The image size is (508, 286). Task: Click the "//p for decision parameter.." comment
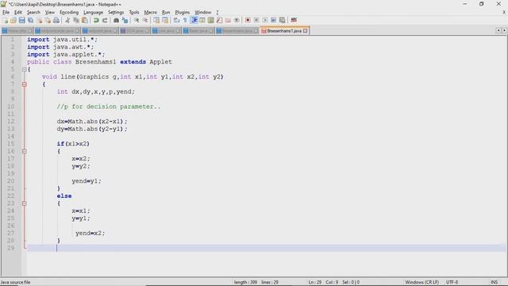coord(109,106)
